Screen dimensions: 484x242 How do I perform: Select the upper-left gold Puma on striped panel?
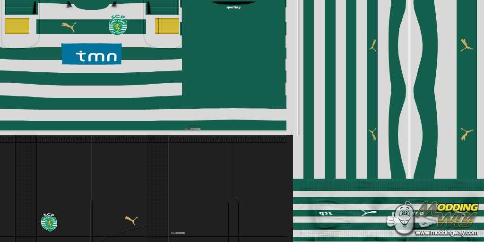[372, 45]
